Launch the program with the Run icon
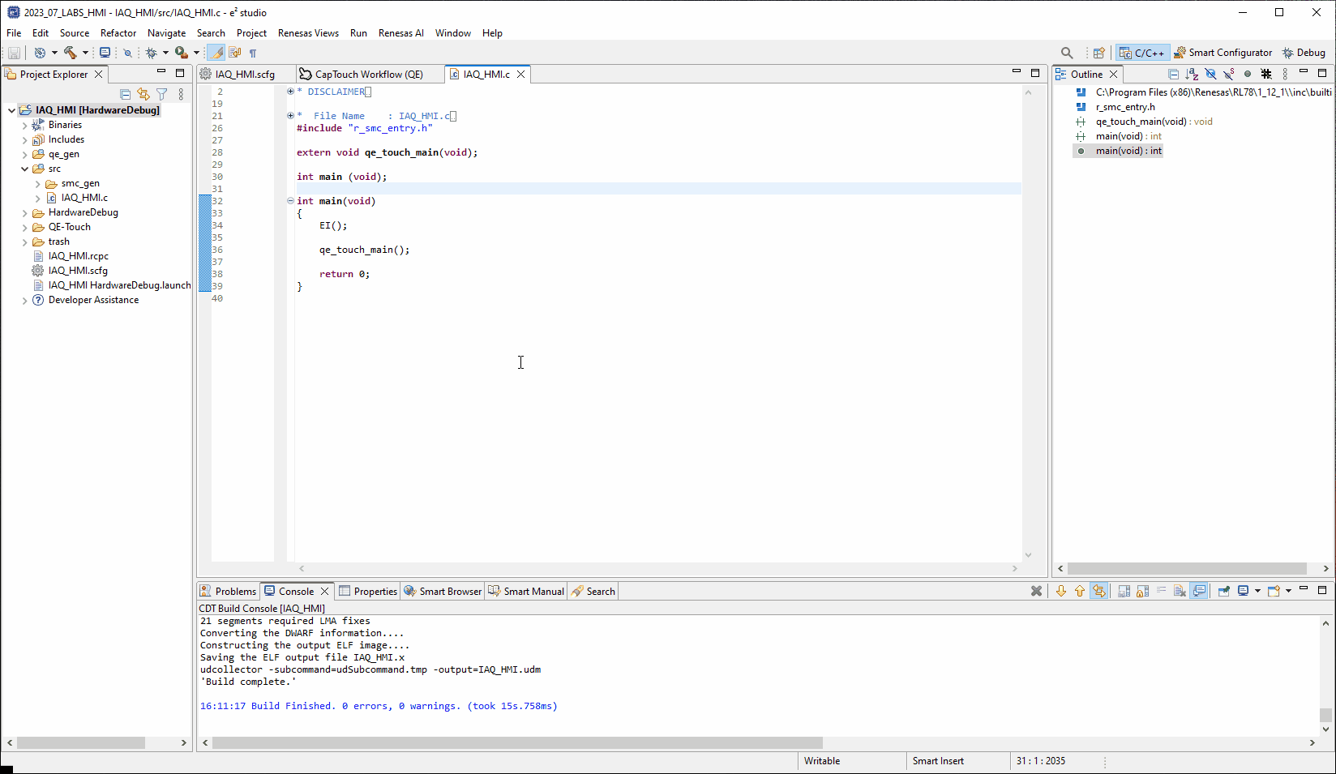The image size is (1336, 774). click(x=180, y=53)
